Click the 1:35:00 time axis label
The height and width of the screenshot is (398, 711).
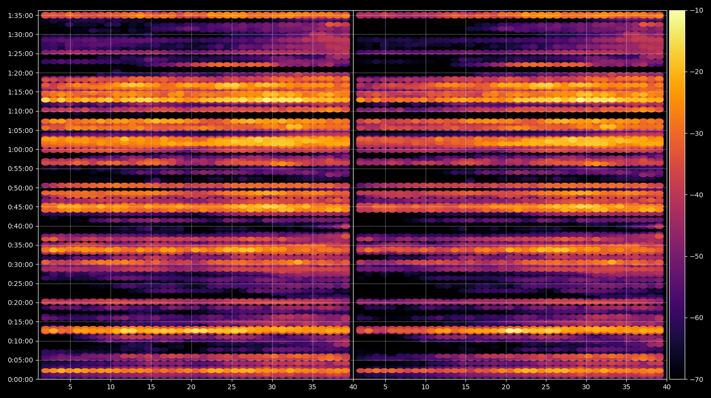(x=20, y=16)
